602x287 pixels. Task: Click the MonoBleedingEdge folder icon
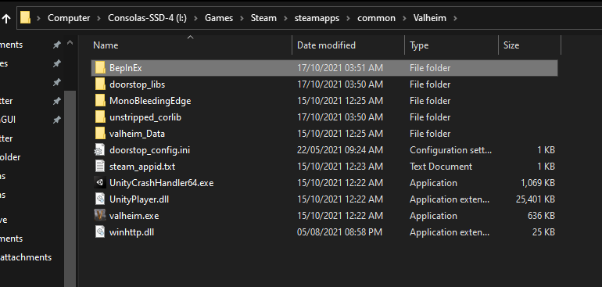point(100,101)
